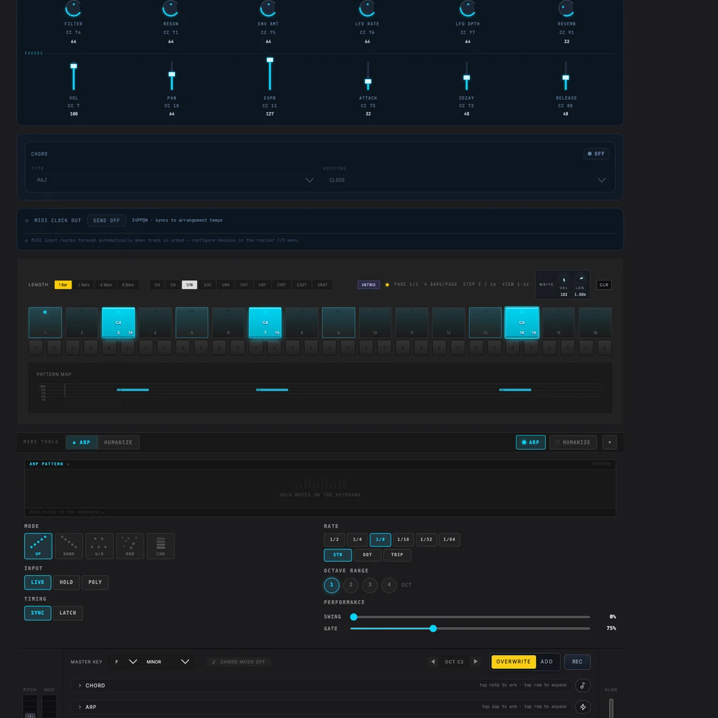Click sequencer step 9 pad

coord(338,323)
